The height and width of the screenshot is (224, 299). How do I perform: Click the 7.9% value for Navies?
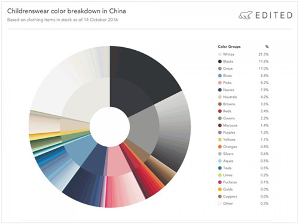coord(264,90)
